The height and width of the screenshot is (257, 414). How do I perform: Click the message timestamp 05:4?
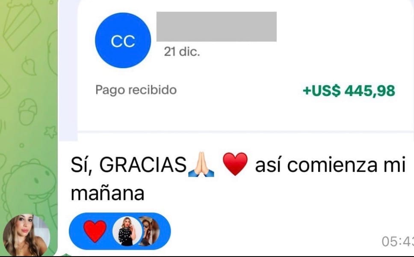[x=398, y=241]
